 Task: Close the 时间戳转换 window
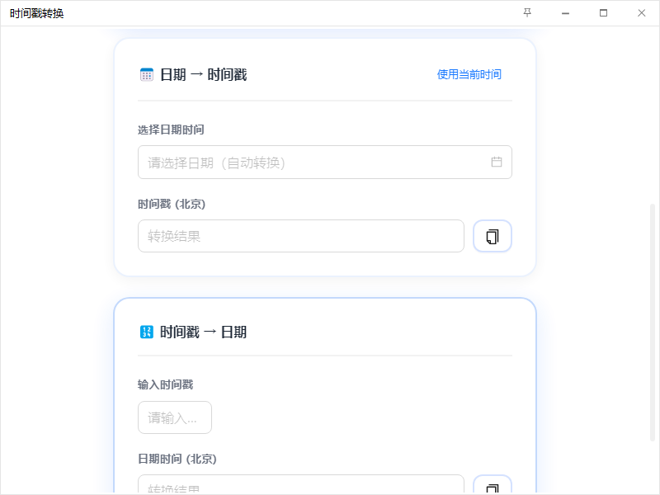pyautogui.click(x=641, y=13)
